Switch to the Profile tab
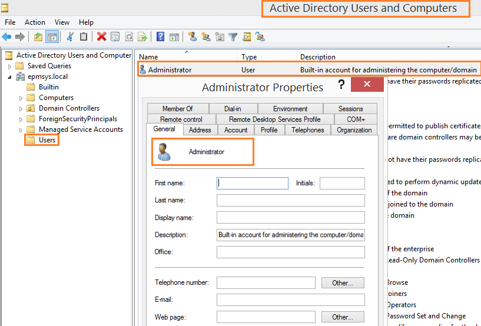Screen dimensions: 481x326 click(x=269, y=130)
